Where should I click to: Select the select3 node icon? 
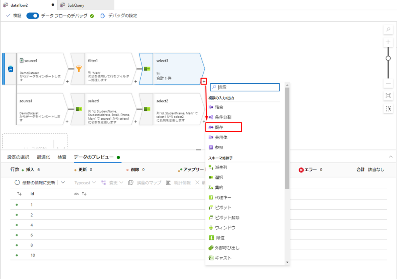click(147, 69)
